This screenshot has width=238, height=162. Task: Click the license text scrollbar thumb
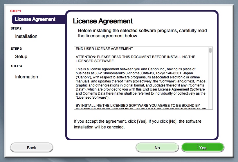pyautogui.click(x=210, y=51)
